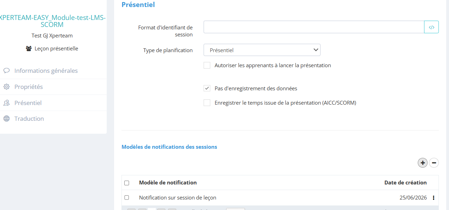Add a notification model with the plus icon
The width and height of the screenshot is (449, 210).
(423, 163)
